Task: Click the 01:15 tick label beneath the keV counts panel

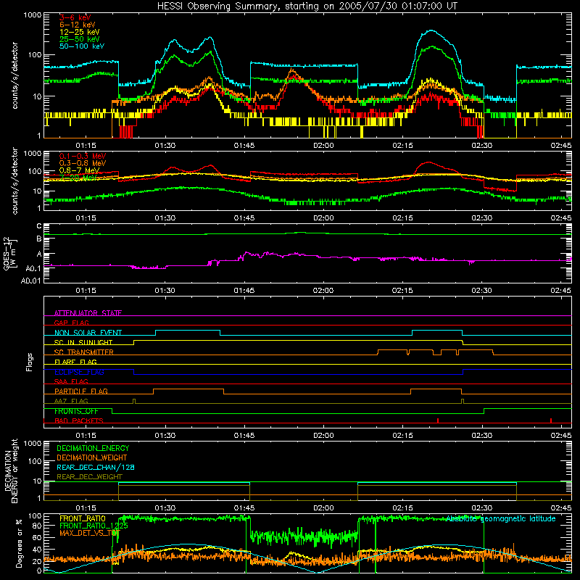Action: pos(86,146)
